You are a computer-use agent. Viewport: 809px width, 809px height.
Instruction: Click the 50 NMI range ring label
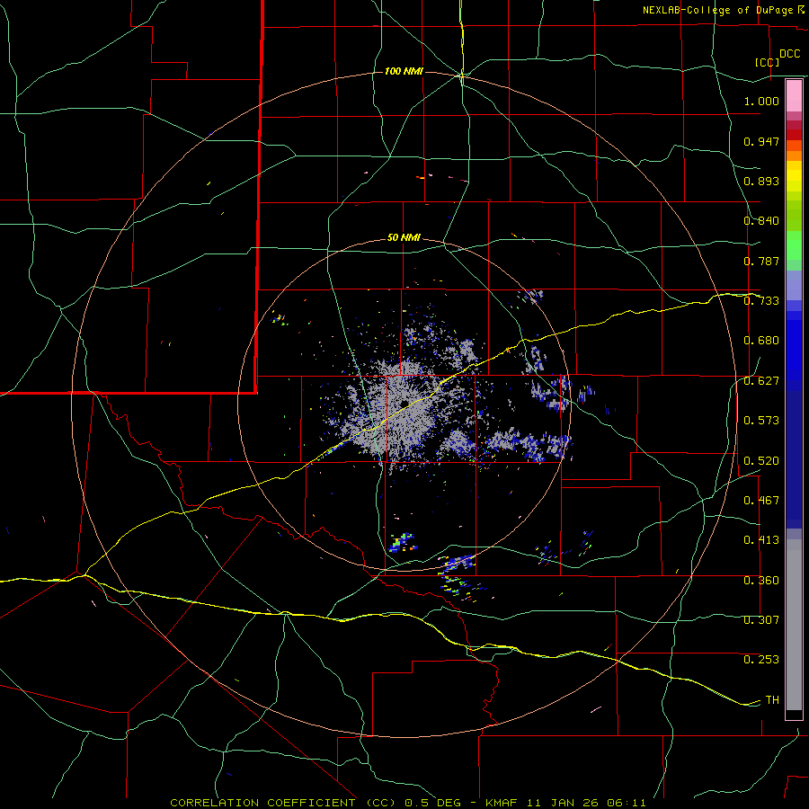click(404, 238)
